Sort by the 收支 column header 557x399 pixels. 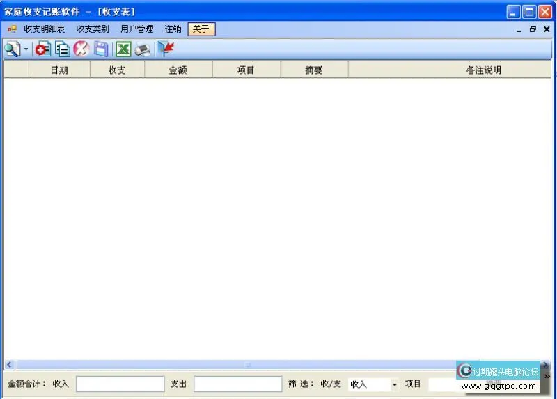pyautogui.click(x=117, y=70)
